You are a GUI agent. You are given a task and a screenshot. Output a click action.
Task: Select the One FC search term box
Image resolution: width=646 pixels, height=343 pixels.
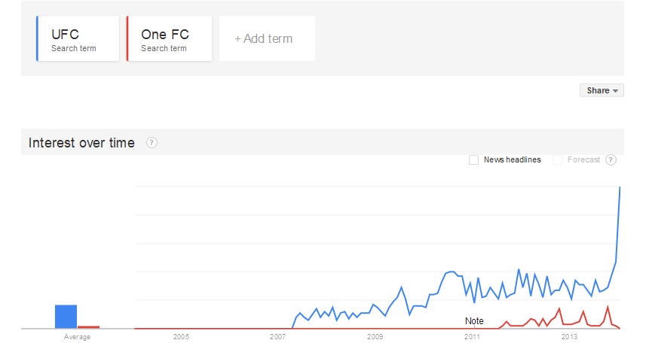click(169, 39)
